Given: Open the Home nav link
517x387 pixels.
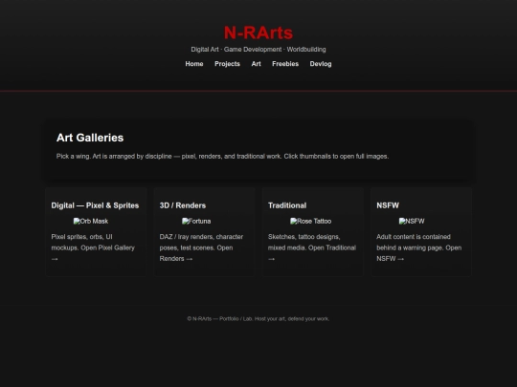Looking at the screenshot, I should [193, 64].
